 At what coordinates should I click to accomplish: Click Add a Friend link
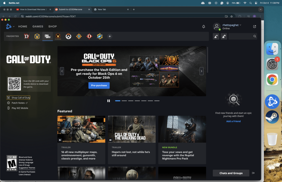(234, 121)
